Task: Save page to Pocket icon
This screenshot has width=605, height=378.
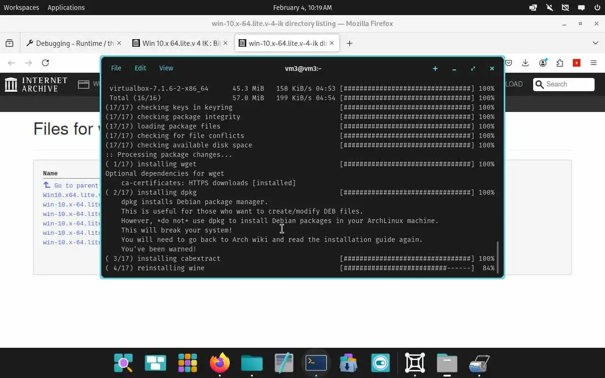Action: 509,63
